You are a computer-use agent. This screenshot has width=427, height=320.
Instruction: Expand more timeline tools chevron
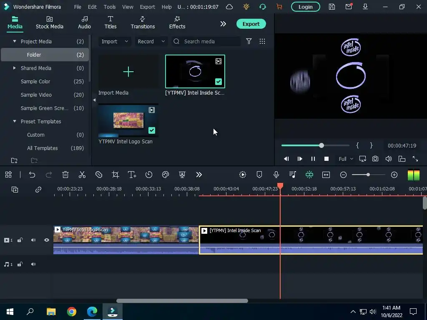point(199,175)
